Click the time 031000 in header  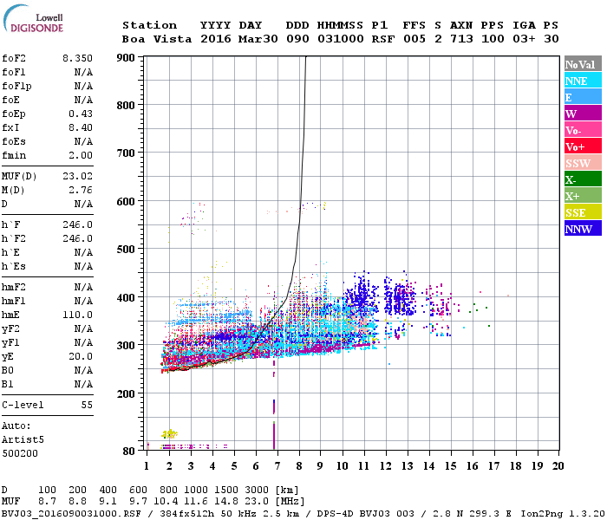[x=341, y=39]
